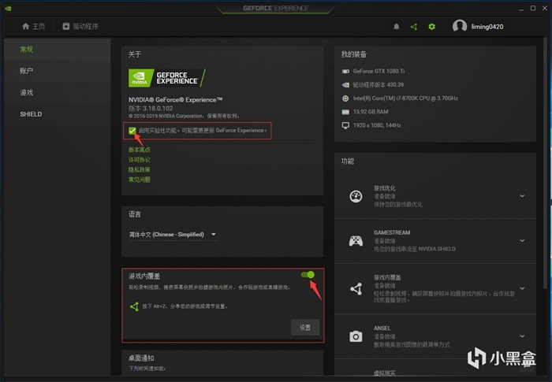Click the version text 3.18.0.102
Viewport: 552px width, 382px height.
[151, 109]
